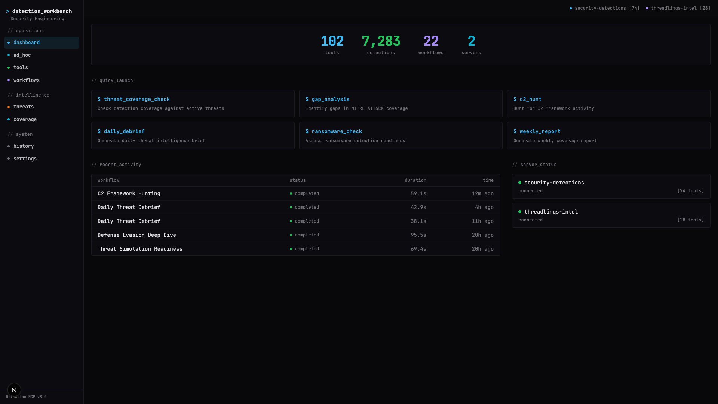This screenshot has height=404, width=718.
Task: Open the Threat Simulation Readiness row
Action: pos(295,249)
